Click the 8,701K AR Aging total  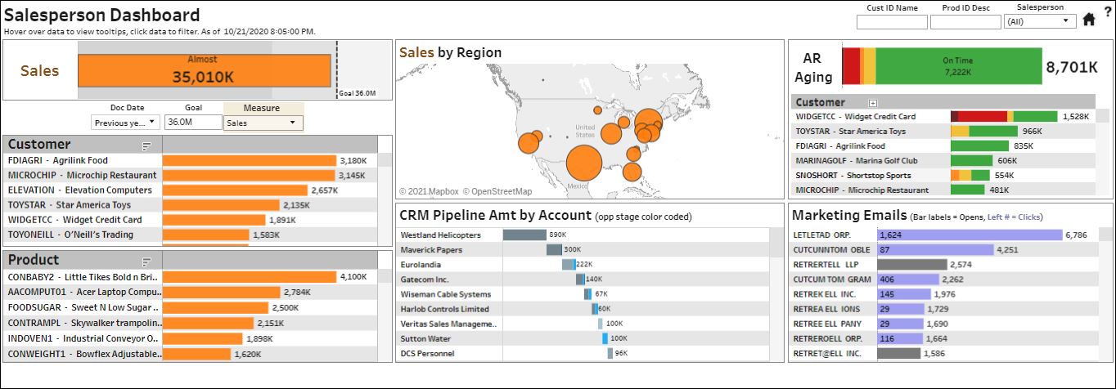pyautogui.click(x=1072, y=67)
